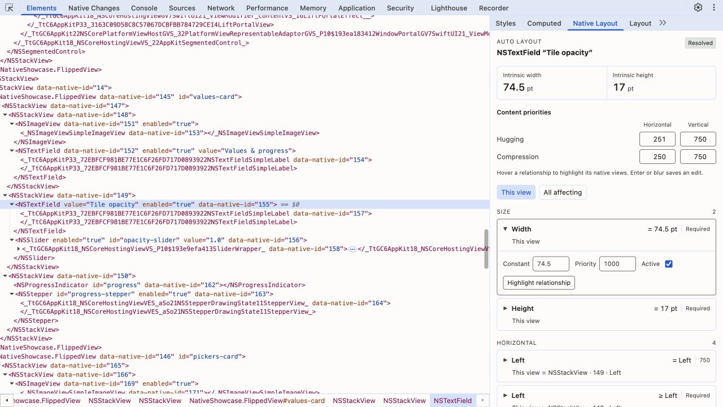Screen dimensions: 723x407
Task: Open the Lighthouse tab
Action: tap(449, 8)
